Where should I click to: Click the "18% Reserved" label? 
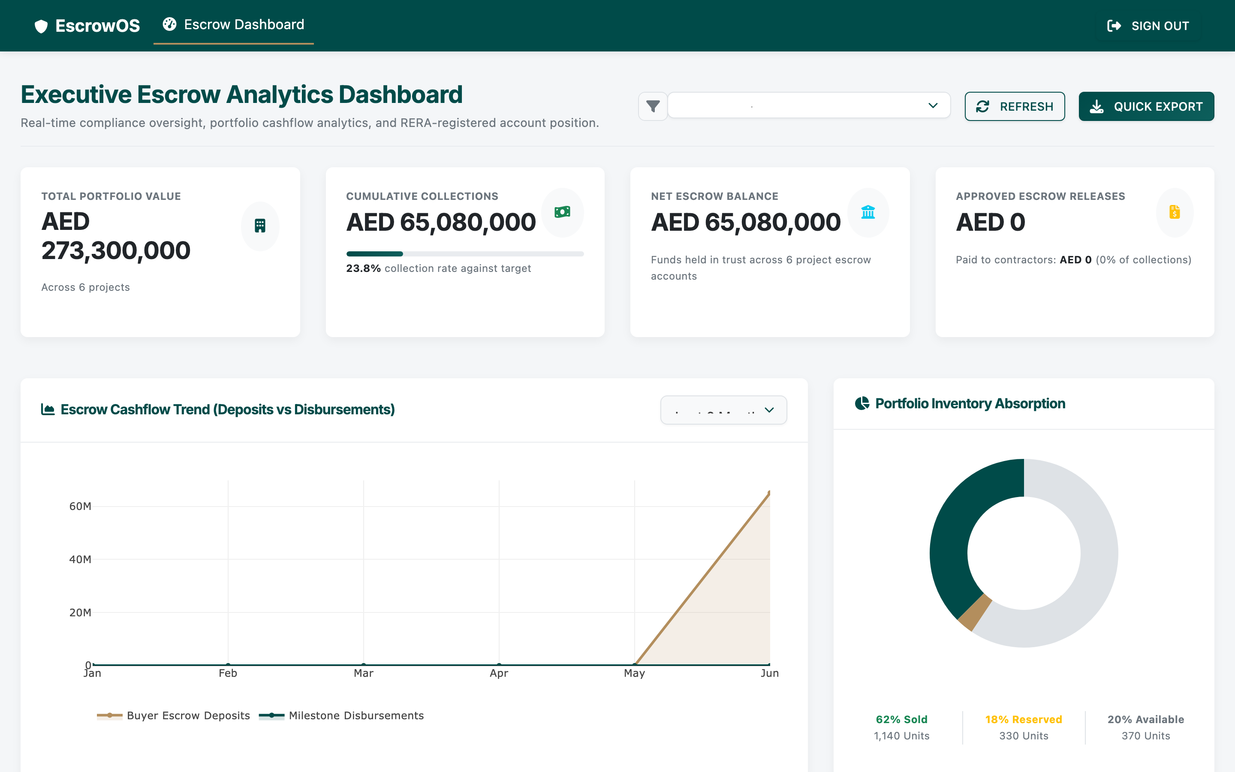pyautogui.click(x=1023, y=719)
